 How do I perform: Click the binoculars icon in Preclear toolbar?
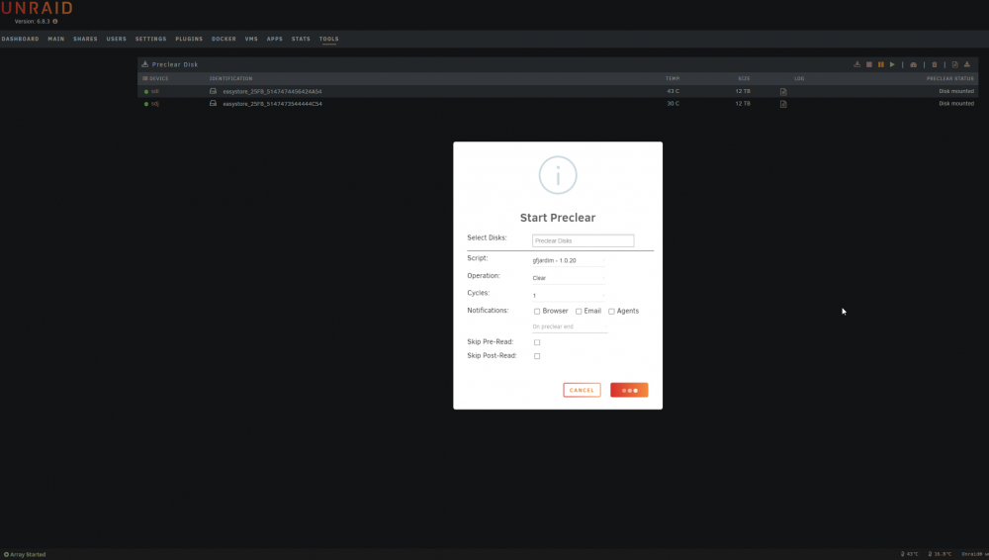[x=913, y=64]
